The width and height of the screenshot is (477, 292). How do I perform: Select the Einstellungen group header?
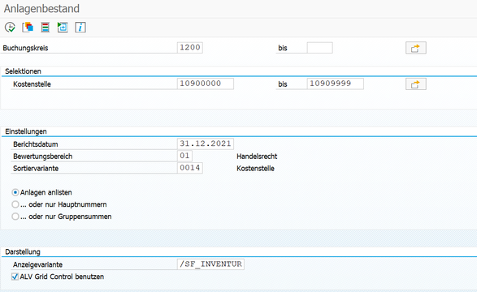[26, 131]
